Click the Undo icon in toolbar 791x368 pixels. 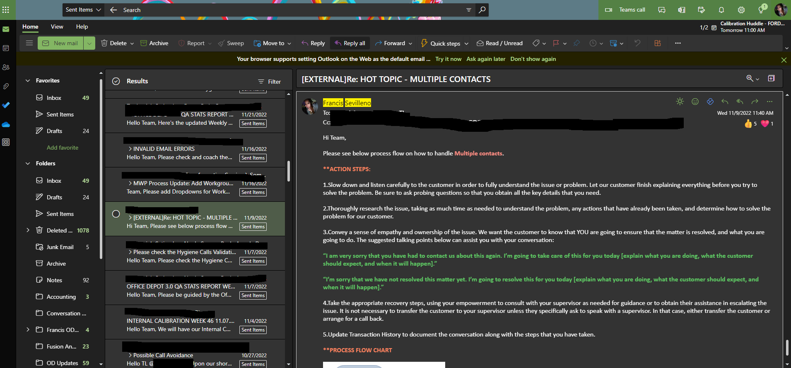(x=637, y=43)
